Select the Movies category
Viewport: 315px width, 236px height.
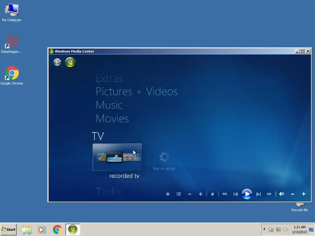coord(112,118)
